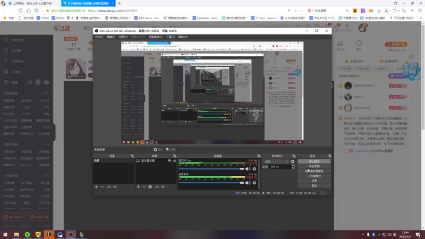Open a new browser tab
This screenshot has width=425, height=239.
tap(119, 3)
